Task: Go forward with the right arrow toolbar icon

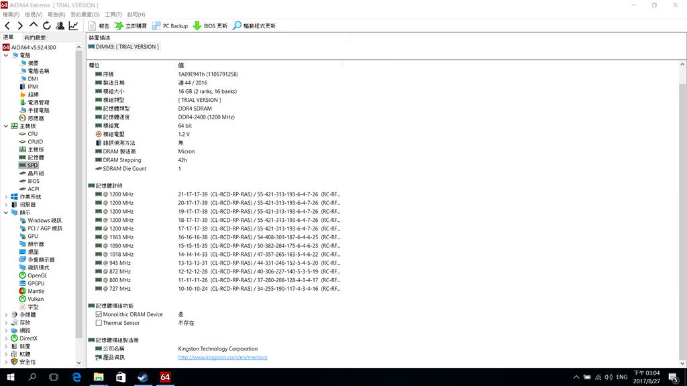Action: 20,26
